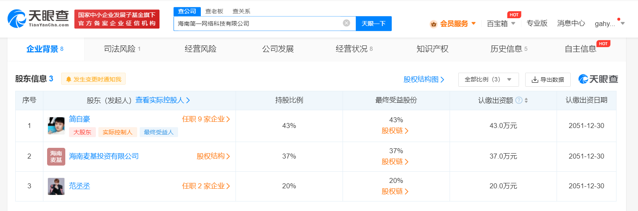Open 消息中心 in top navigation
Image resolution: width=638 pixels, height=211 pixels.
tap(571, 24)
